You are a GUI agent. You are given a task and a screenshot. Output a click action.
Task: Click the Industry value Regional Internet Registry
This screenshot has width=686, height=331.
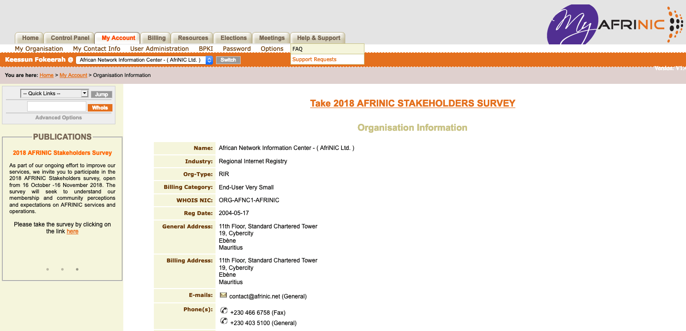[253, 161]
